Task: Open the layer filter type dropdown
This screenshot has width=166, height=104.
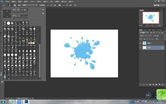Action: (144, 32)
